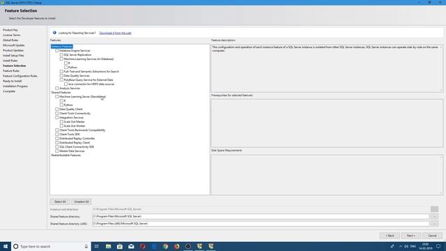This screenshot has height=251, width=446.
Task: Click the Select All button
Action: (x=60, y=201)
